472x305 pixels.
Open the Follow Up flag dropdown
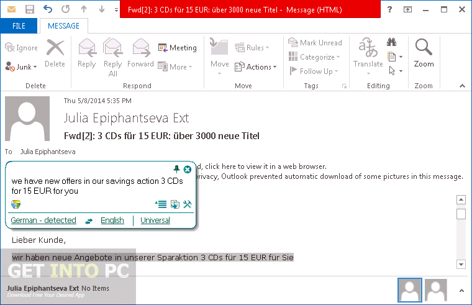click(314, 71)
